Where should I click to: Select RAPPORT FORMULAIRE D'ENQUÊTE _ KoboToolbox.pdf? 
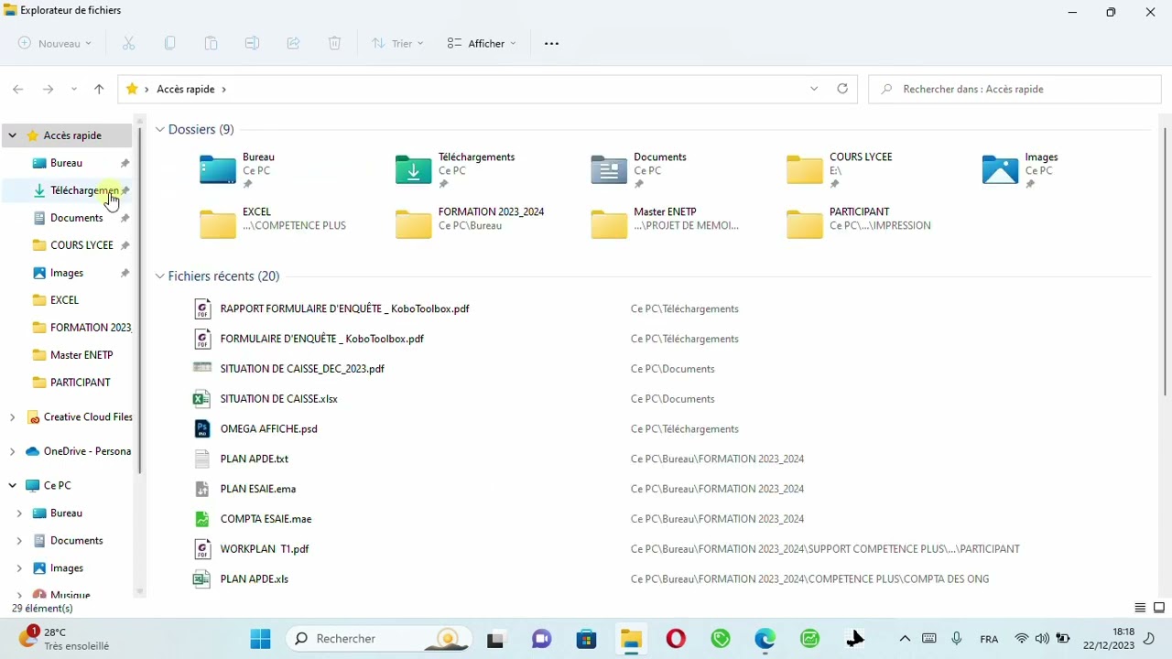[344, 308]
